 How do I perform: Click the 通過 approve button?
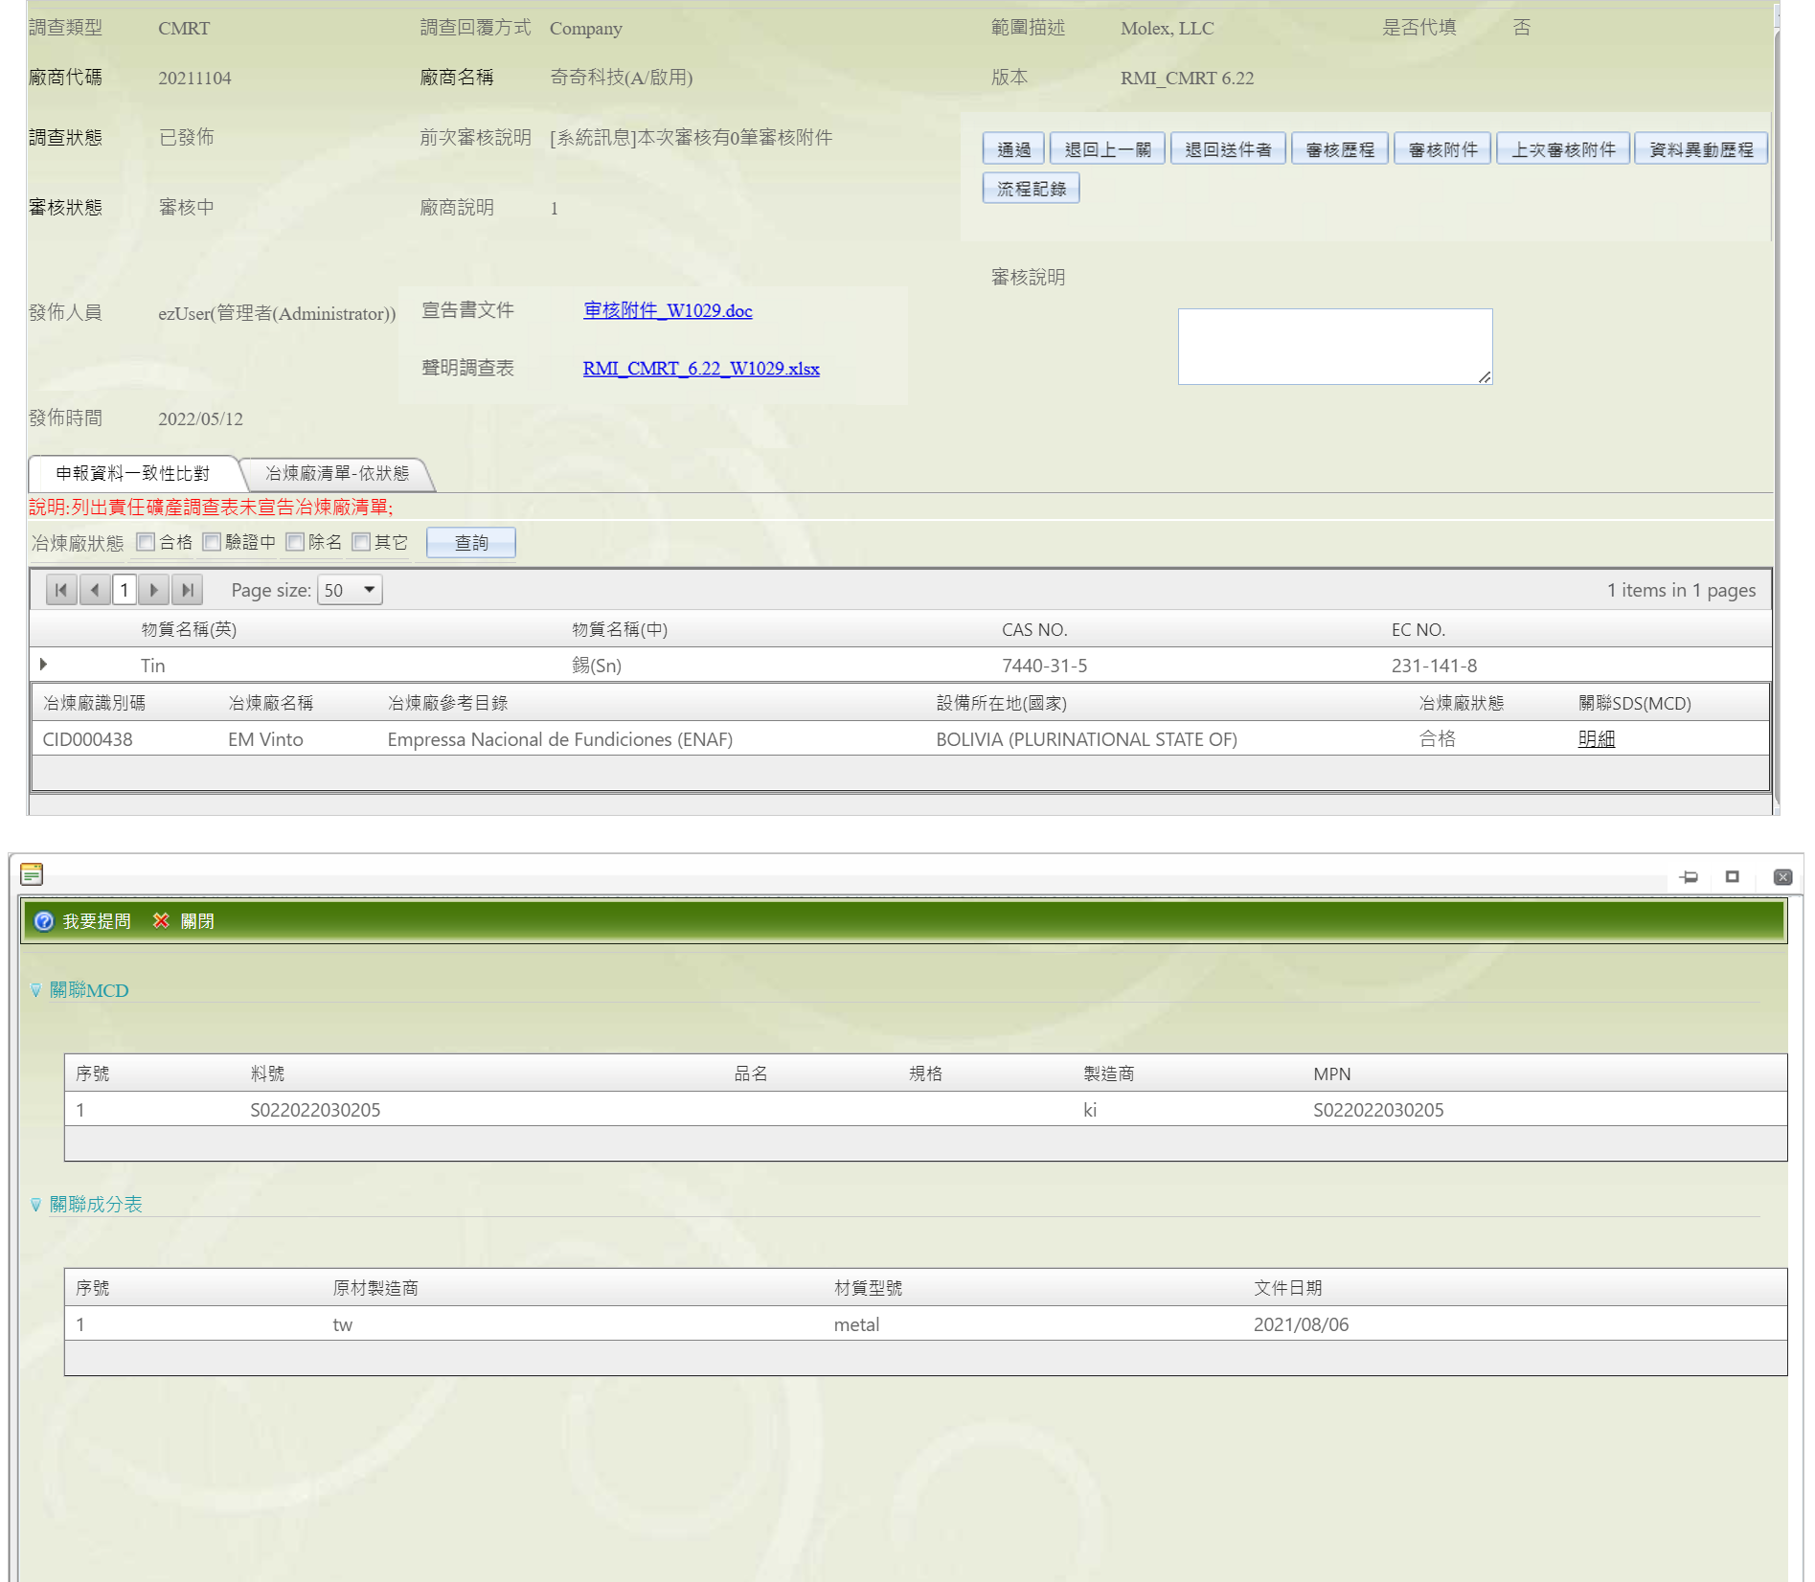[1013, 149]
